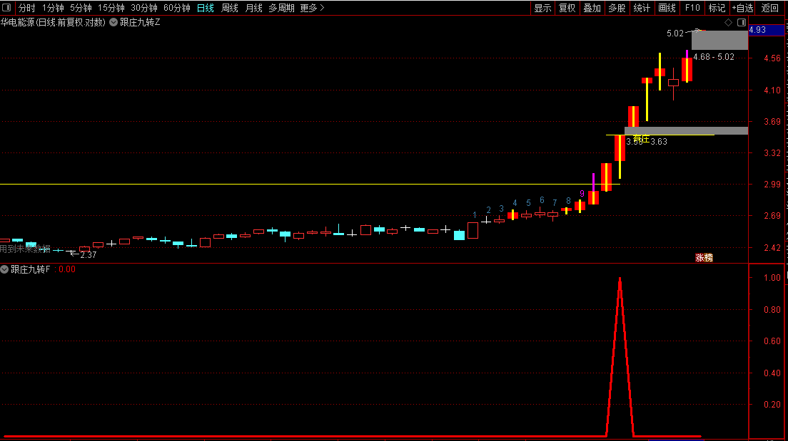Switch to 周线 weekly chart
Screen dimensions: 788x441
tap(230, 8)
